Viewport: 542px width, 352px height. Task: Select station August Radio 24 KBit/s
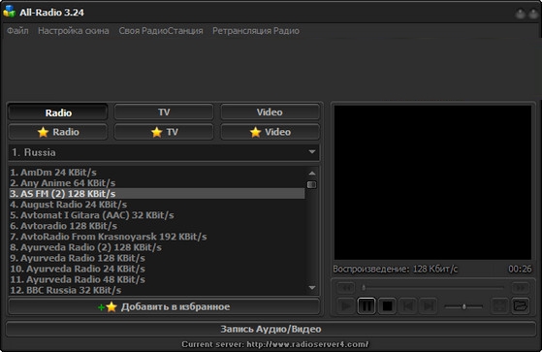156,205
